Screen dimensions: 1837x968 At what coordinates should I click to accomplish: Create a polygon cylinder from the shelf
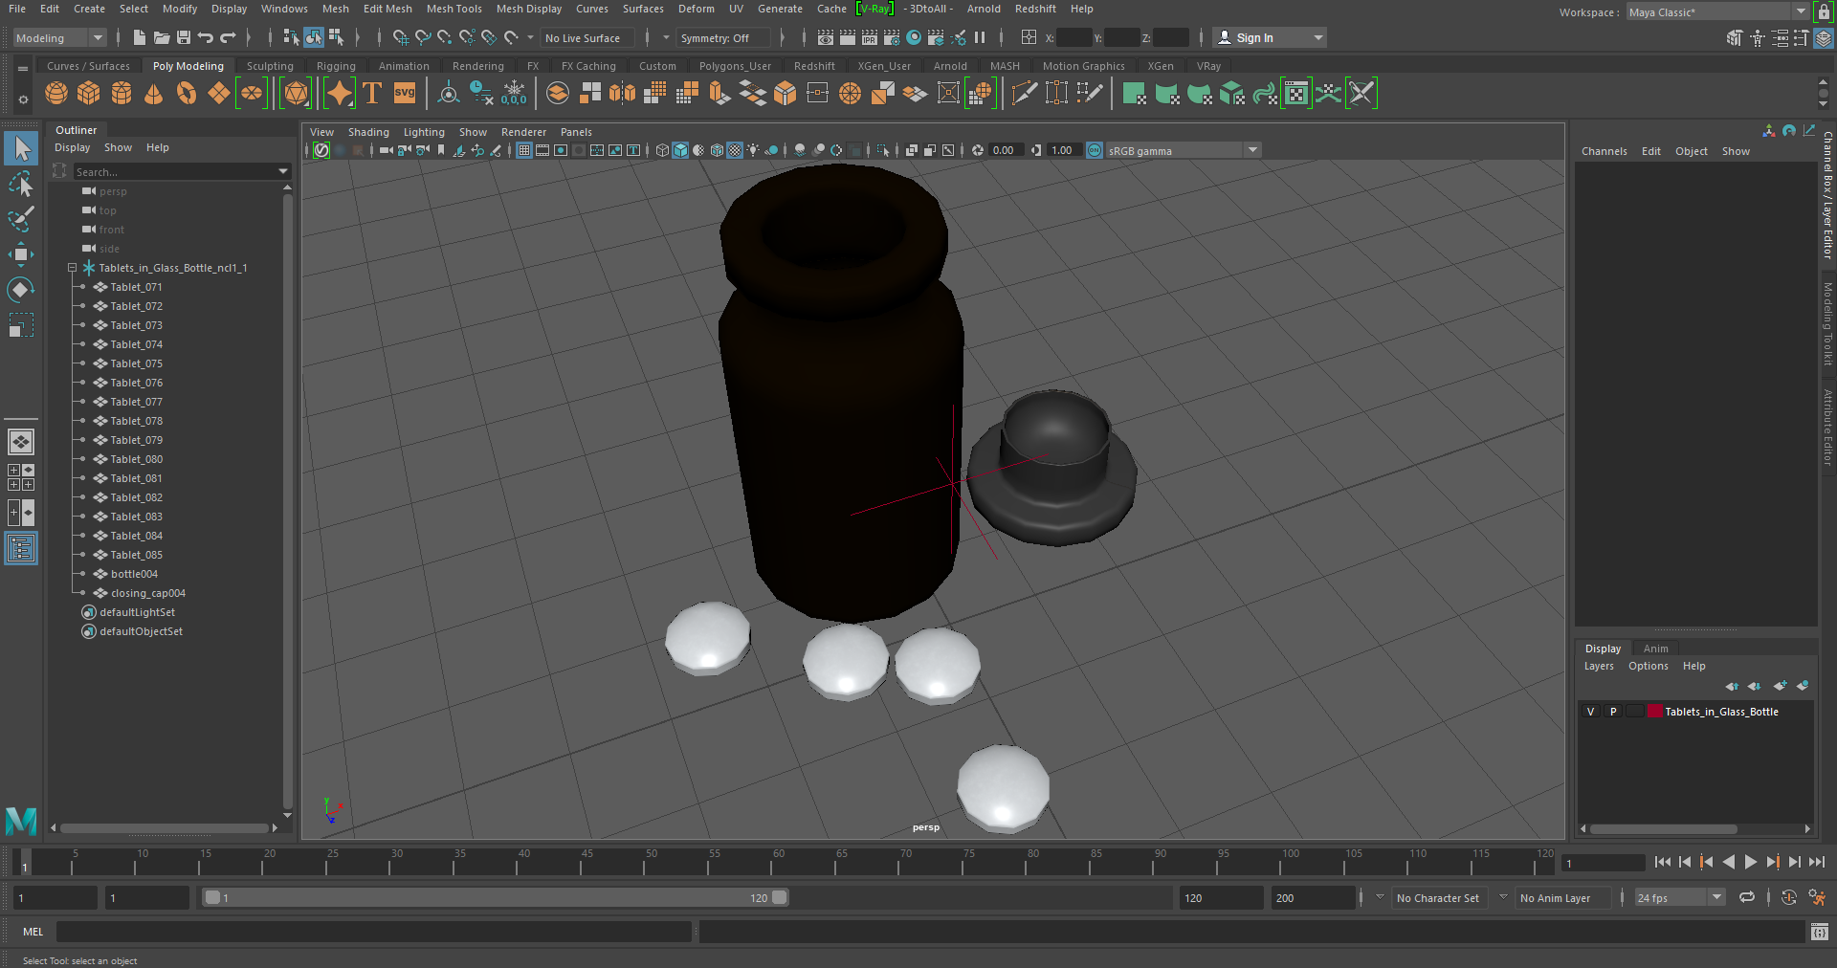pyautogui.click(x=122, y=93)
